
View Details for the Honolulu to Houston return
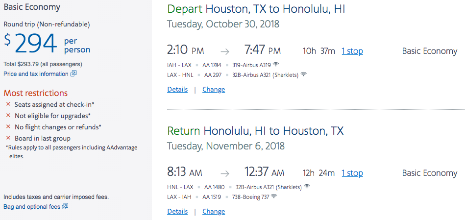tap(177, 212)
